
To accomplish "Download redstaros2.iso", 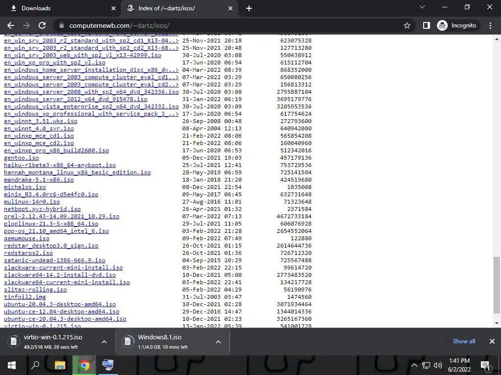I will (x=28, y=253).
